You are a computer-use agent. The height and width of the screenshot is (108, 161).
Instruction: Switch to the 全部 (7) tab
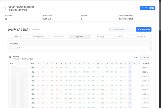point(18,37)
